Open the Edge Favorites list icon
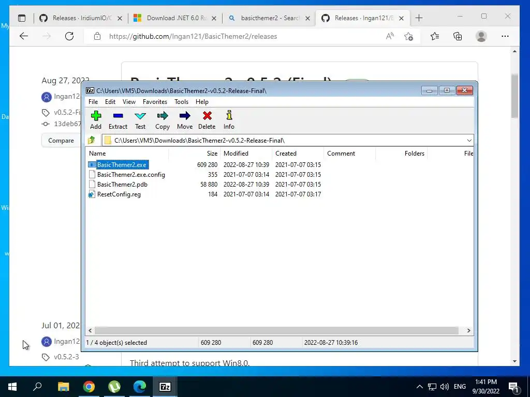The height and width of the screenshot is (397, 530). (435, 36)
